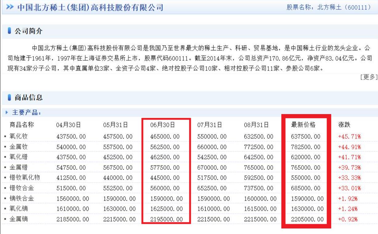Open the 金属钕 product name
Viewport: 378px width, 234px height.
pos(19,147)
